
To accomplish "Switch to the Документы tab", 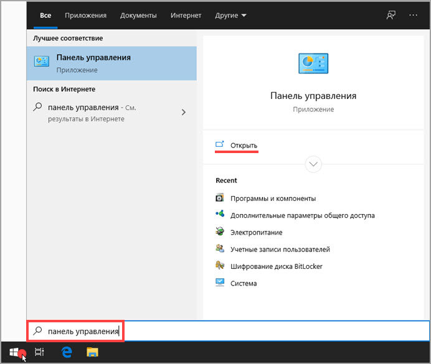I will pyautogui.click(x=138, y=16).
